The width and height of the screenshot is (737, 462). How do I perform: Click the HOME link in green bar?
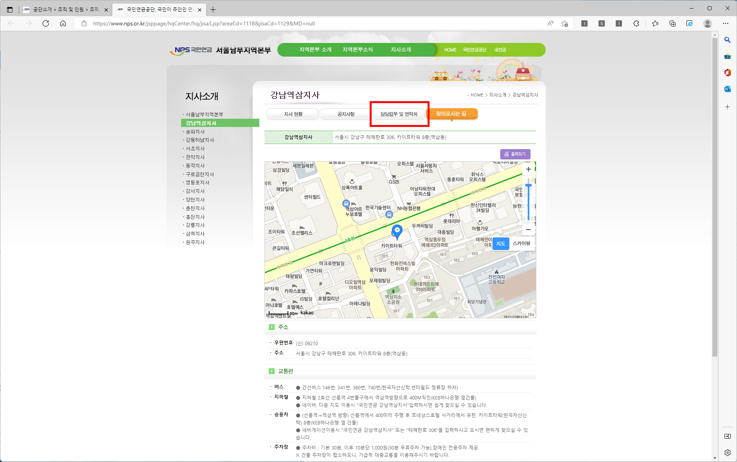(x=450, y=50)
